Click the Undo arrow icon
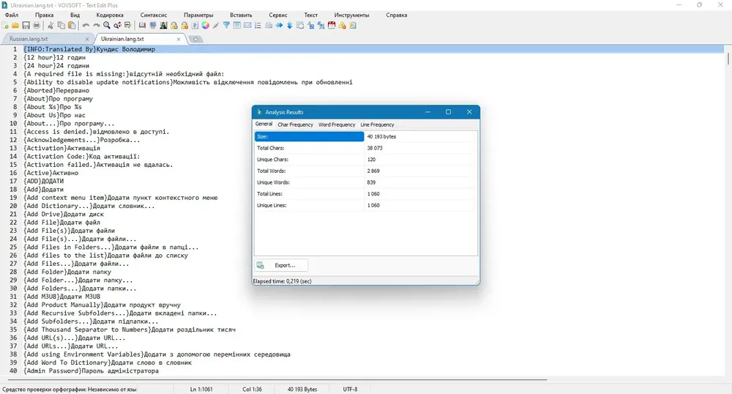 [x=86, y=25]
